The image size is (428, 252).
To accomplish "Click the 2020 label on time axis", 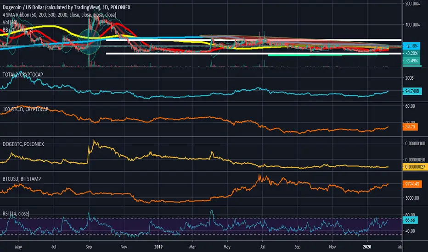I will (x=367, y=247).
